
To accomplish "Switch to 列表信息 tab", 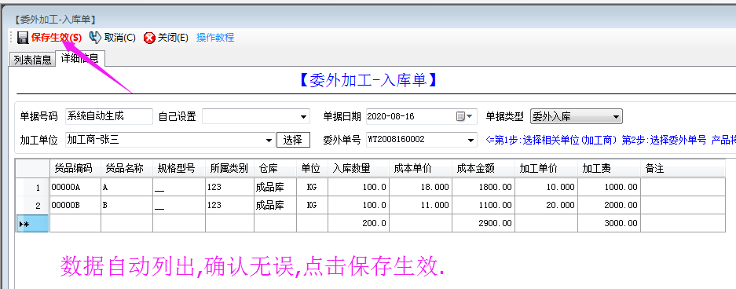I will pyautogui.click(x=32, y=60).
